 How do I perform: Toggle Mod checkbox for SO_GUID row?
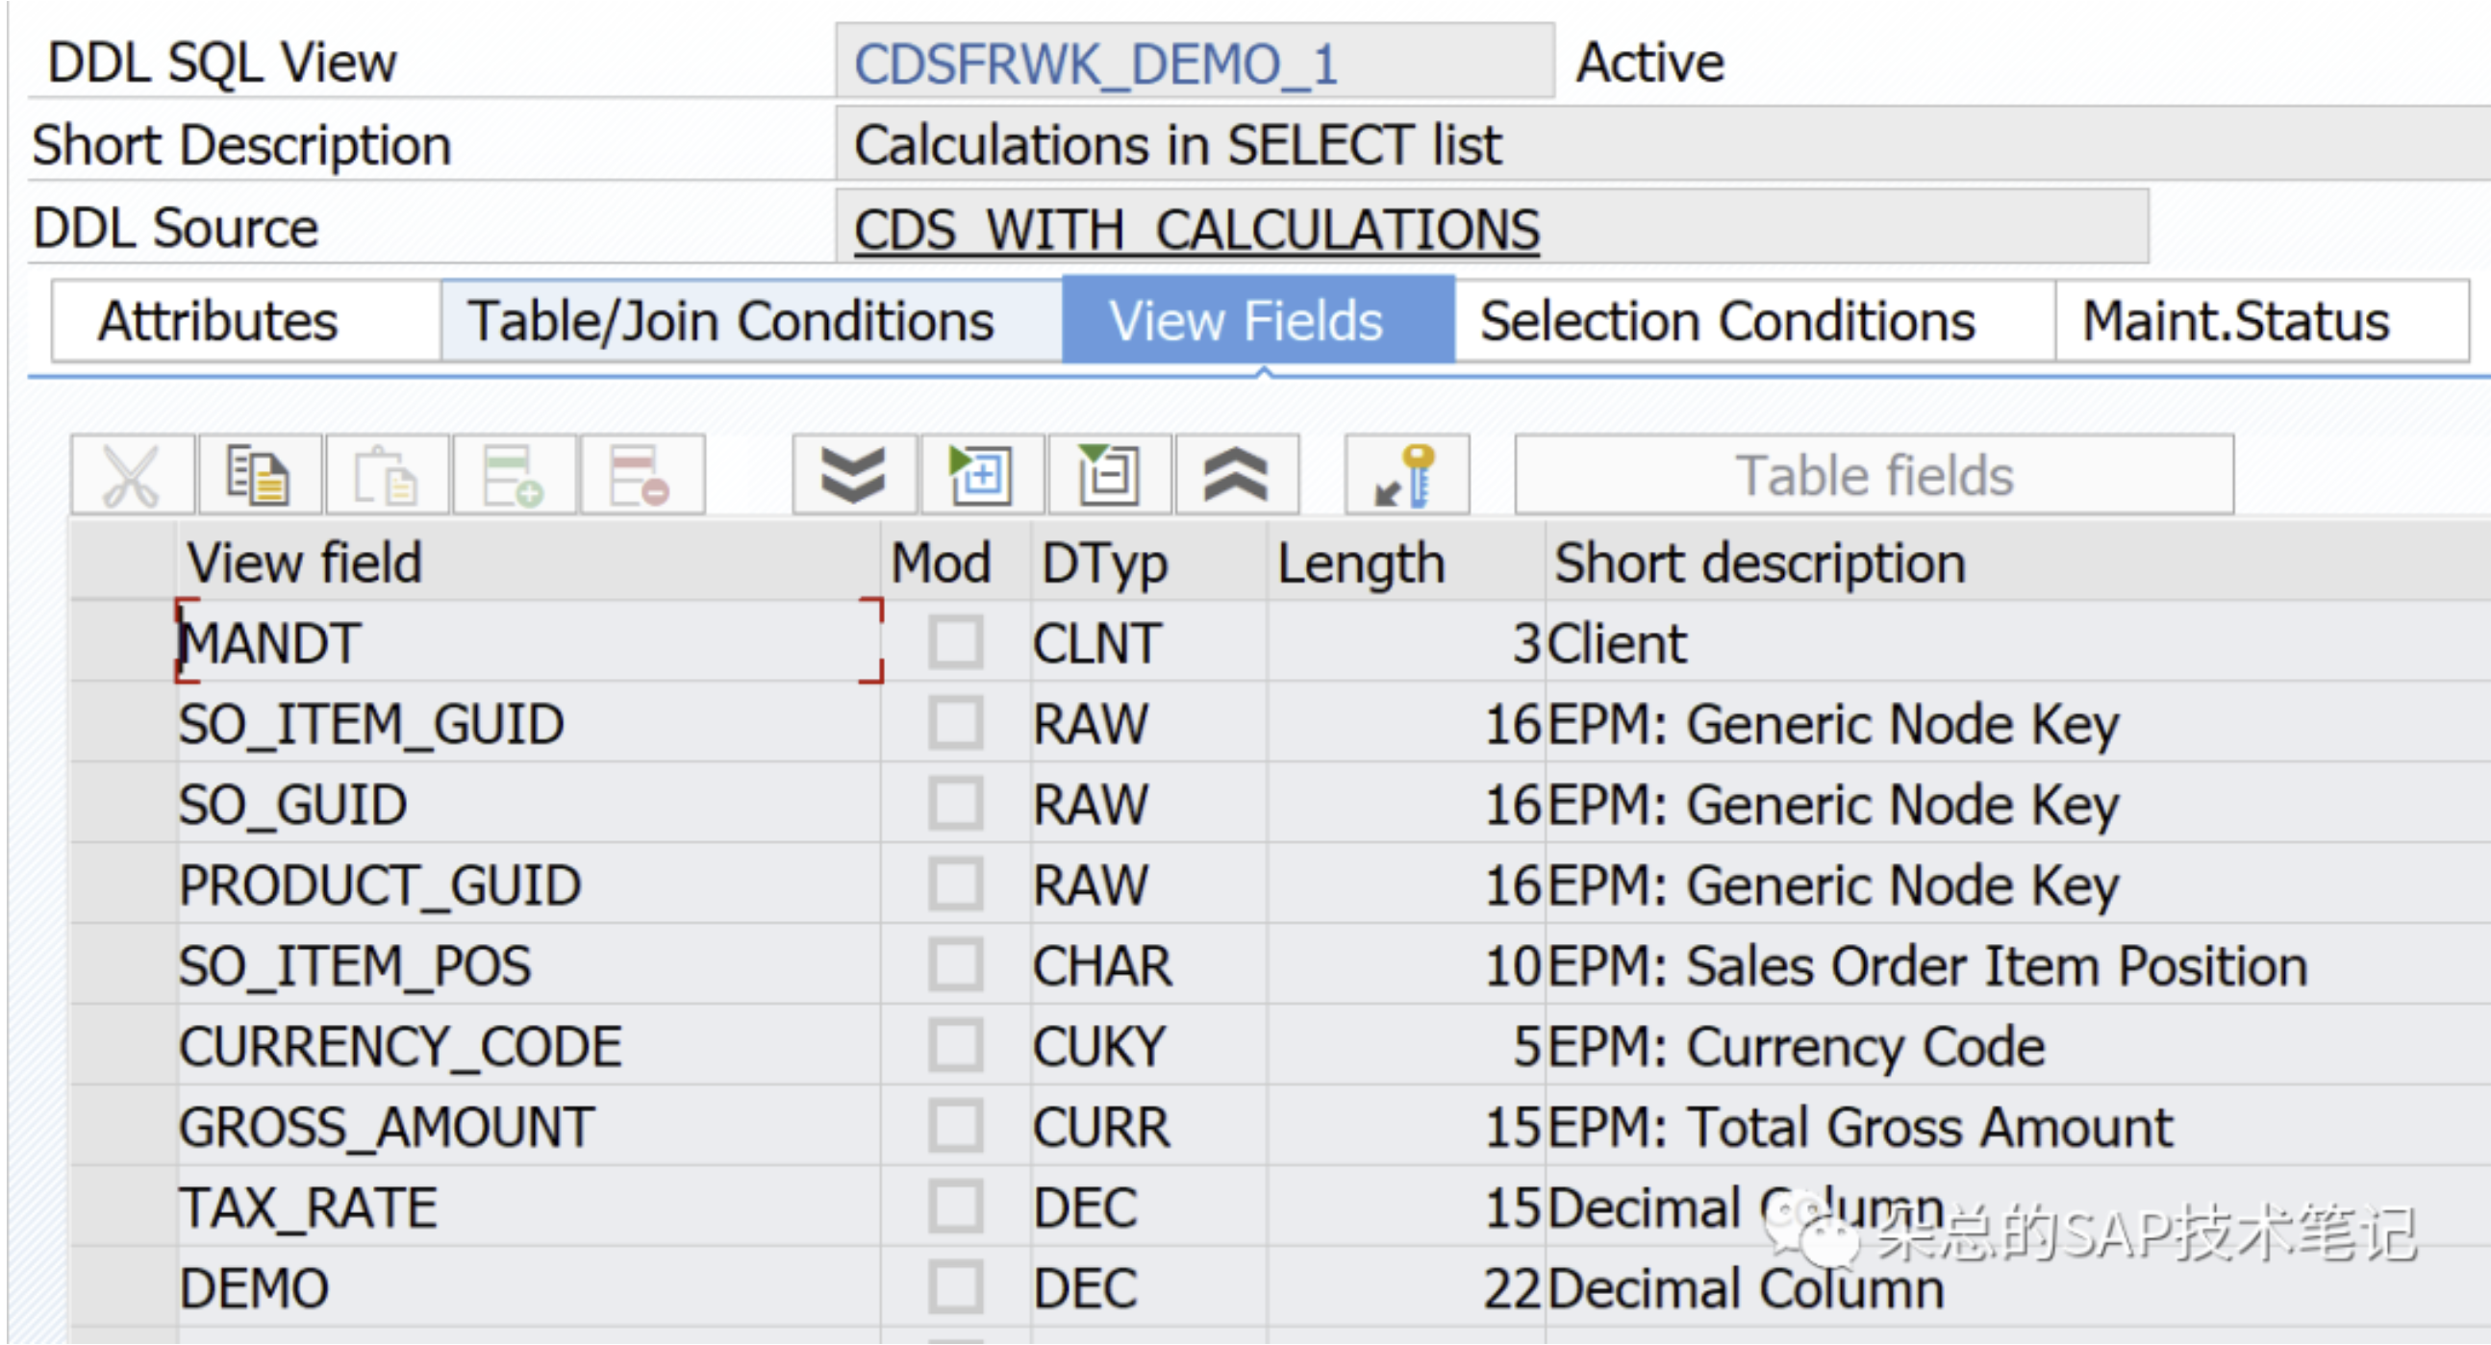[x=955, y=804]
